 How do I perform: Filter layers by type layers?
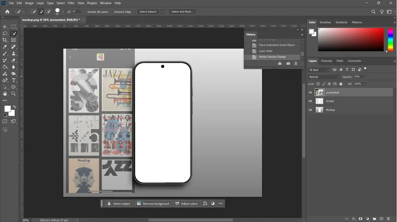click(x=347, y=69)
